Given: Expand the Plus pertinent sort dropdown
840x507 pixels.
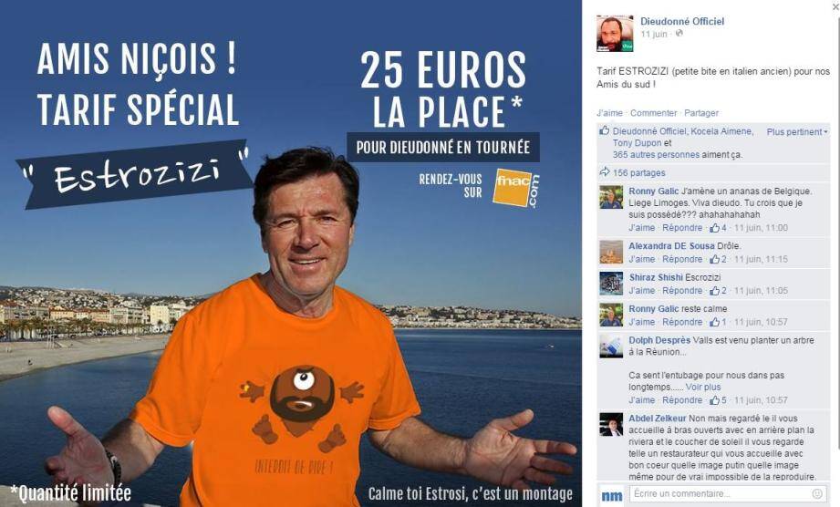Looking at the screenshot, I should [x=797, y=131].
